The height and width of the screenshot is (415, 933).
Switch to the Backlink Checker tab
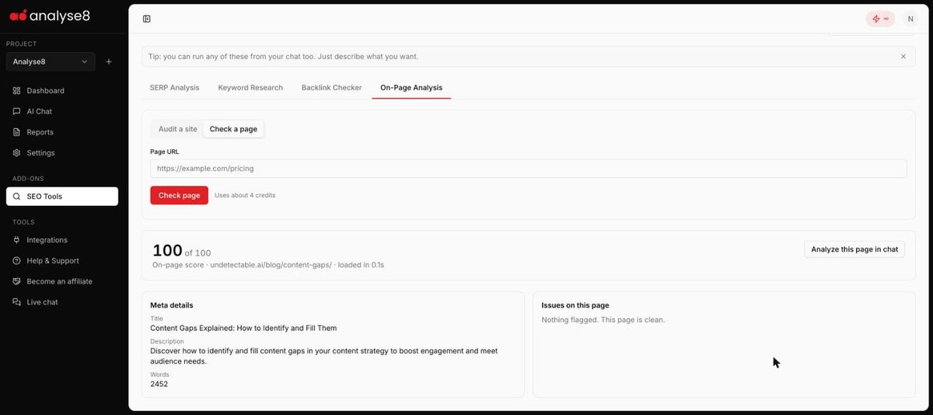point(331,88)
